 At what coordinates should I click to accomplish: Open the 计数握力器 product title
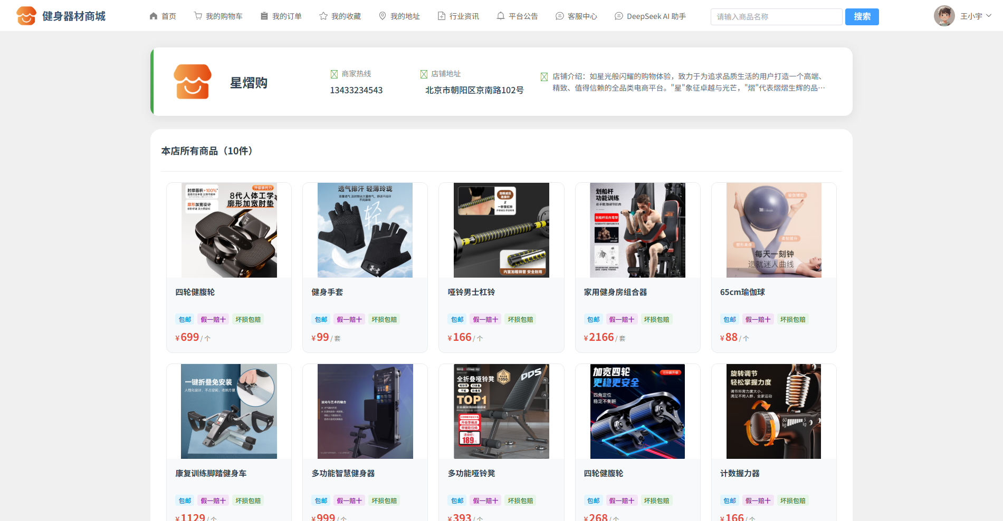pos(740,474)
